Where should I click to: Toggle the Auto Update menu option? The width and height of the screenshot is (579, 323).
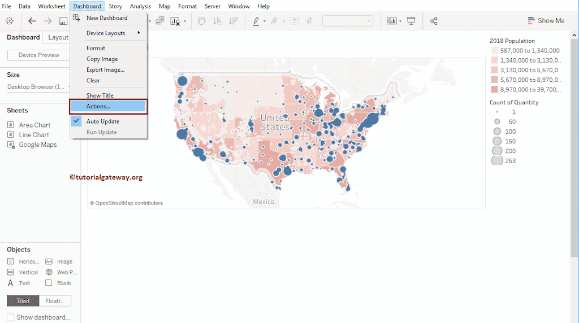coord(102,121)
